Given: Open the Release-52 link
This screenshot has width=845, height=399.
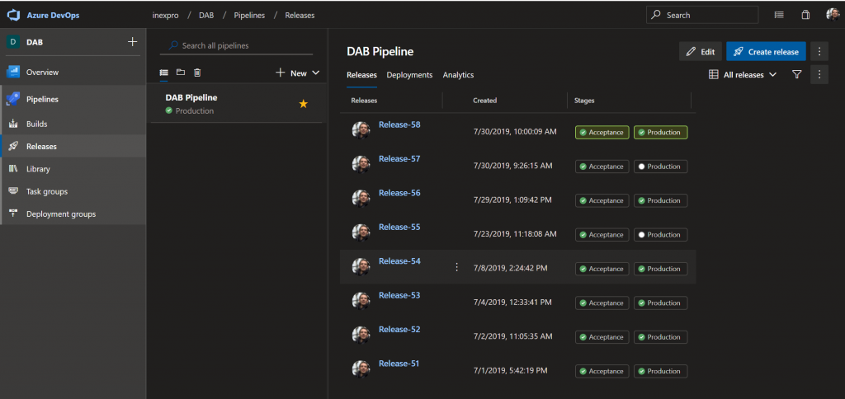Looking at the screenshot, I should point(399,330).
